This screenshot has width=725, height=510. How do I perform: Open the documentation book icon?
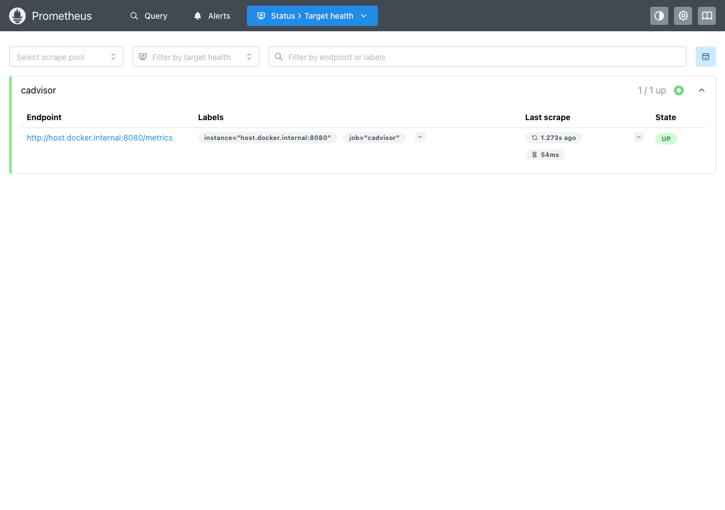[707, 16]
